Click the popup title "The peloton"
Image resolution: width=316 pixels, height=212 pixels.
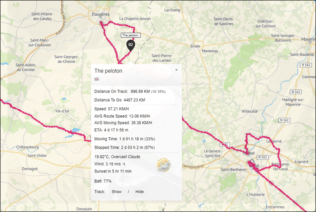click(108, 71)
